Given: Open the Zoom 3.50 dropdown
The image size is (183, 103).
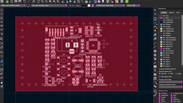Looking at the screenshot, I should pos(133,5).
